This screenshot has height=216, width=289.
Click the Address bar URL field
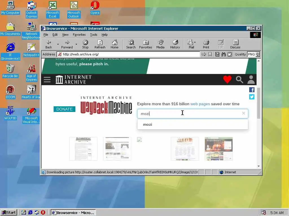129,54
